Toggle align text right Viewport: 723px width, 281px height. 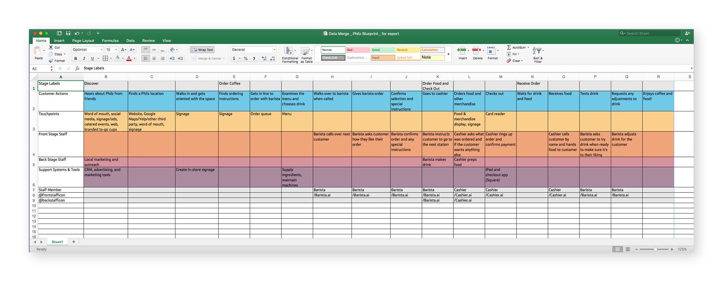pyautogui.click(x=162, y=59)
